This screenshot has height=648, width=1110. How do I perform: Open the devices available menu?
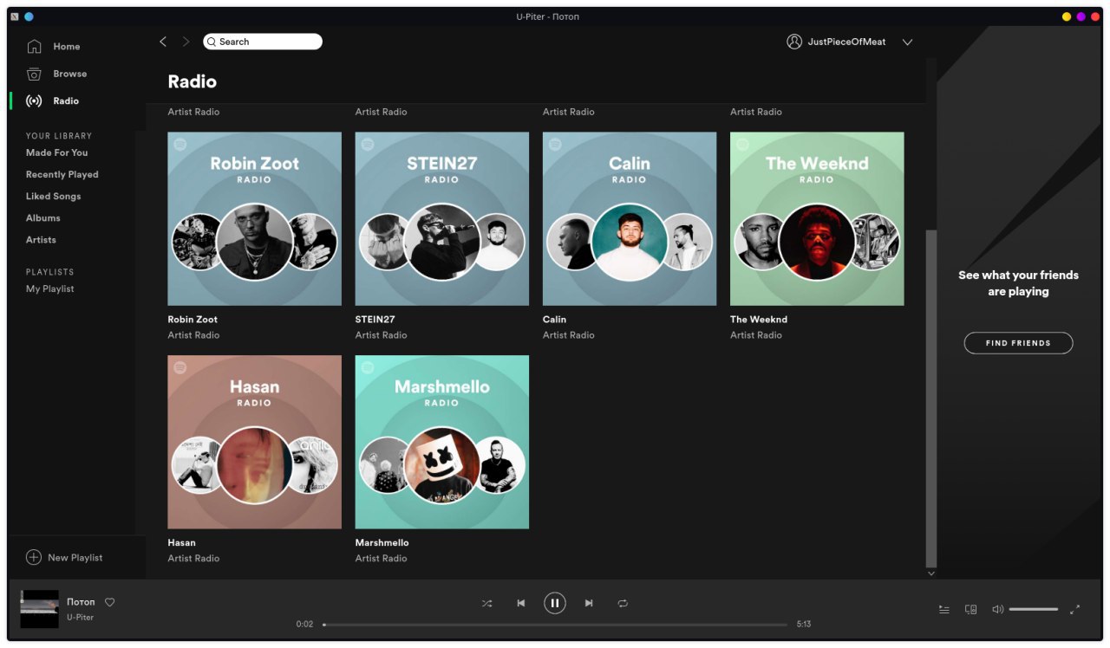[x=971, y=610]
